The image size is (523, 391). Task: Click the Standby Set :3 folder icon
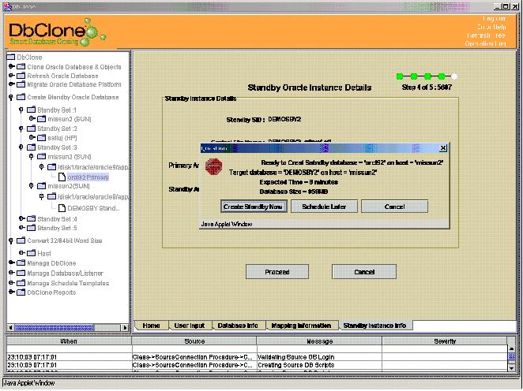(32, 147)
